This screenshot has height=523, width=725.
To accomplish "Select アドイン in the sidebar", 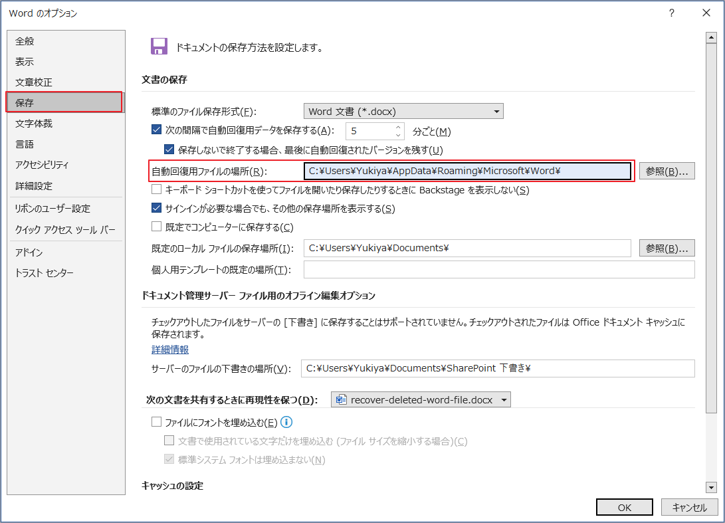I will pos(65,253).
